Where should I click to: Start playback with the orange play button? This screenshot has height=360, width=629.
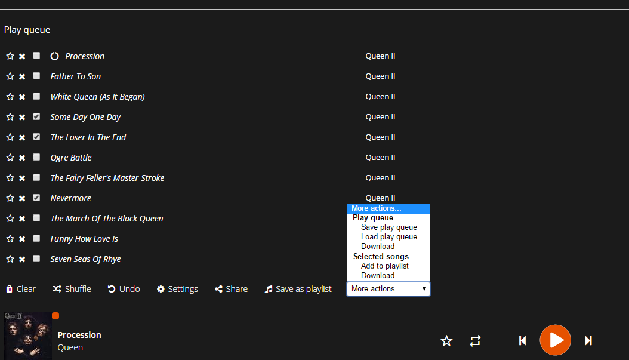[x=555, y=340]
